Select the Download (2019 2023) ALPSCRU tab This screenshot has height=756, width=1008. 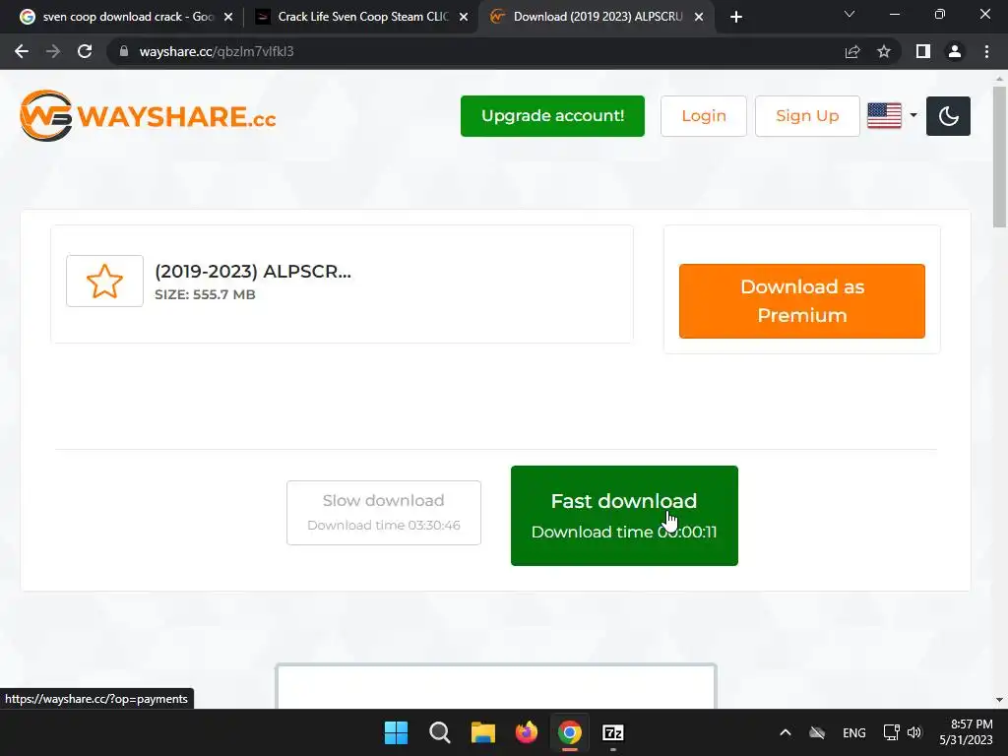point(598,17)
